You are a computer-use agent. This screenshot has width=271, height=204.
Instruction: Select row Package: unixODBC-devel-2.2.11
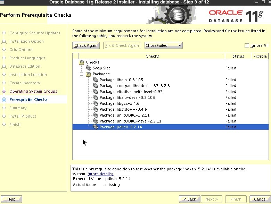click(170, 121)
